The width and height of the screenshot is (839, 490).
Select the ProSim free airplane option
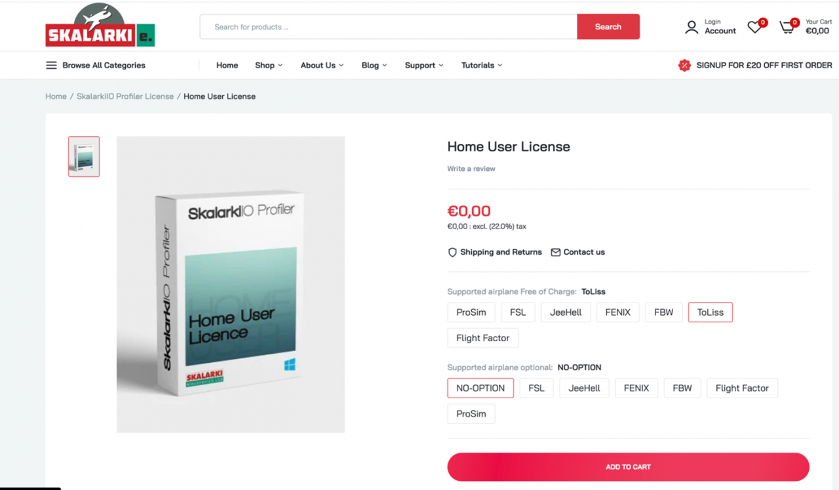(471, 312)
